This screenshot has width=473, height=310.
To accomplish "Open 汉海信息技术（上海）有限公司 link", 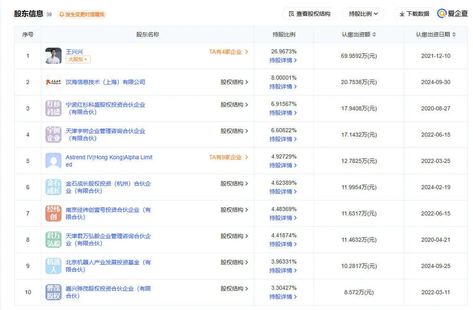I will pyautogui.click(x=105, y=82).
